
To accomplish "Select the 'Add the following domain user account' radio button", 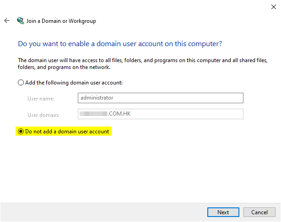I will pyautogui.click(x=21, y=83).
